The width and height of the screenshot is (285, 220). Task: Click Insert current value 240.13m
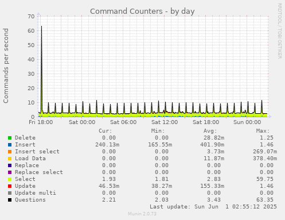tap(107, 145)
